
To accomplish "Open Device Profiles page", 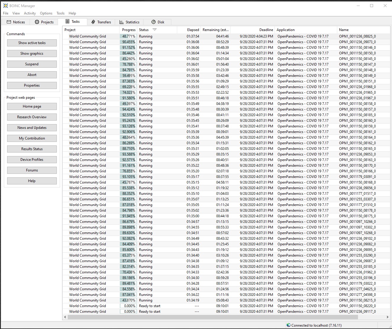I will pos(32,160).
